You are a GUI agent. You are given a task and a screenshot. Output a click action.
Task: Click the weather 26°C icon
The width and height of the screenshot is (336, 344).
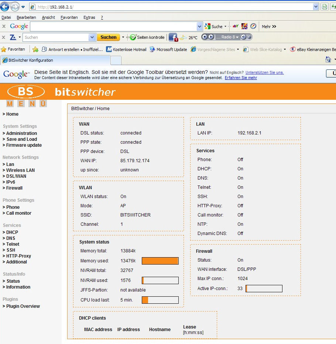(184, 37)
